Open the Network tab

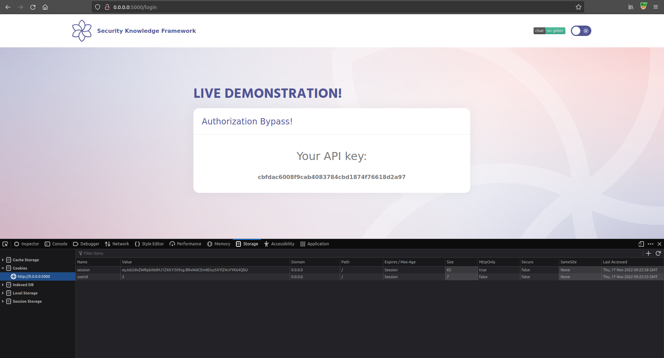click(x=117, y=244)
